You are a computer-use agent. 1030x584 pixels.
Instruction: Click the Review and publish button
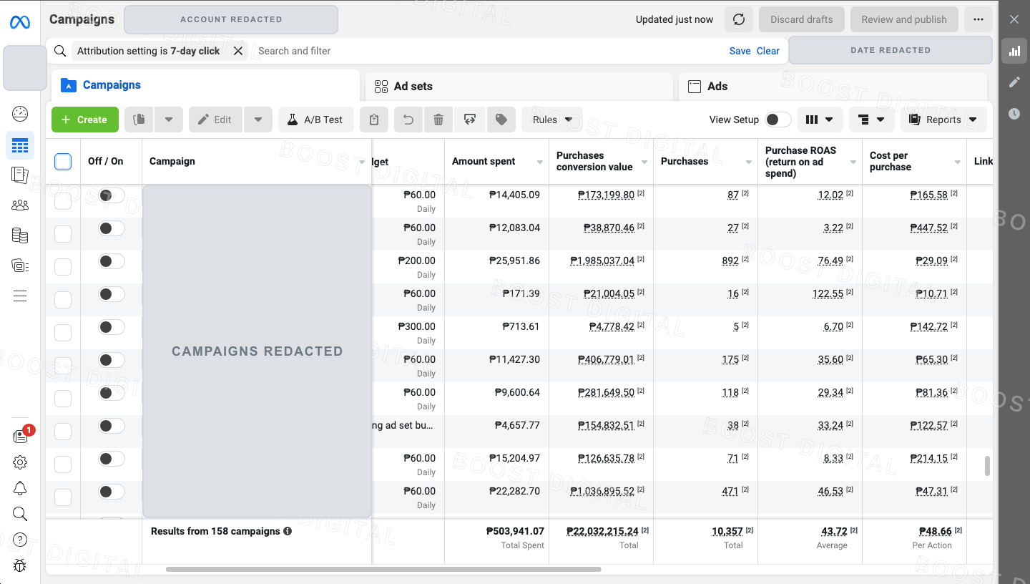pyautogui.click(x=904, y=19)
